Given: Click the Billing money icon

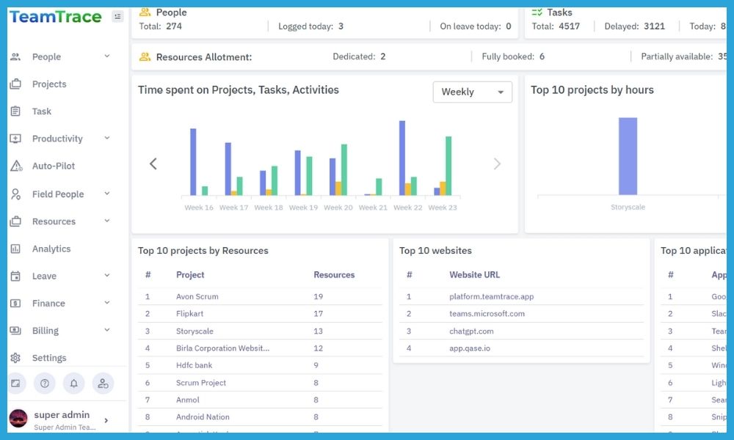Looking at the screenshot, I should [x=15, y=331].
